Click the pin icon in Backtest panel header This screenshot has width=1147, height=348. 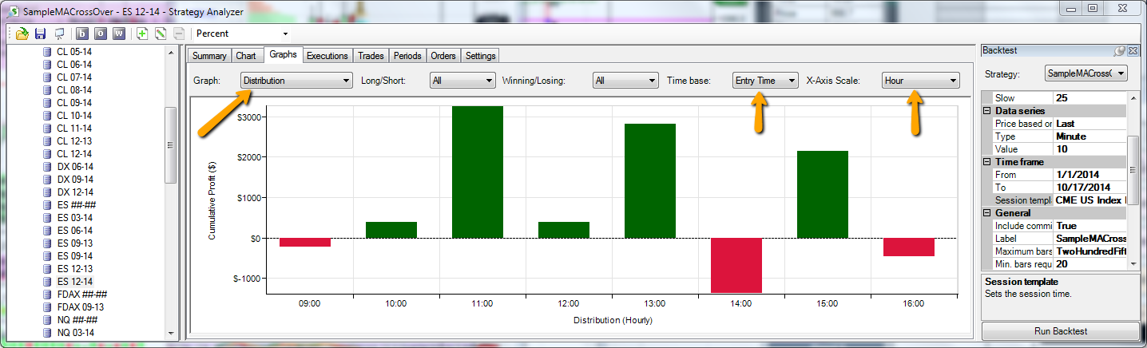click(1120, 50)
